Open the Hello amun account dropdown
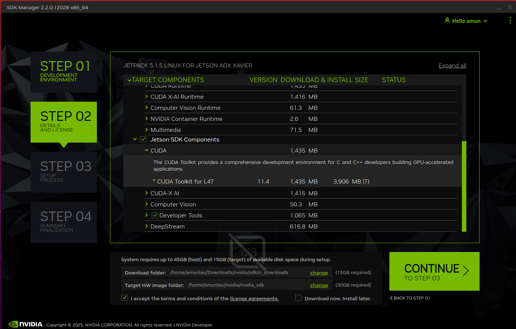This screenshot has height=329, width=516. pos(466,21)
